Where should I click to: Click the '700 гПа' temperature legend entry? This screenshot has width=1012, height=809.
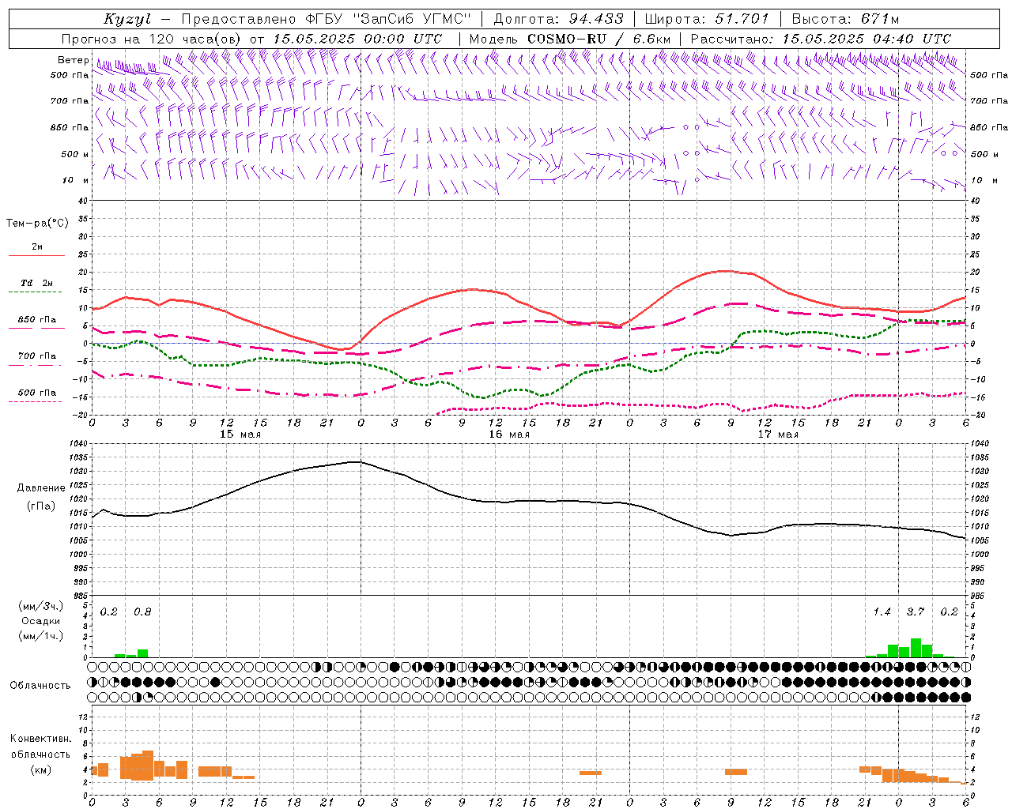pos(36,356)
